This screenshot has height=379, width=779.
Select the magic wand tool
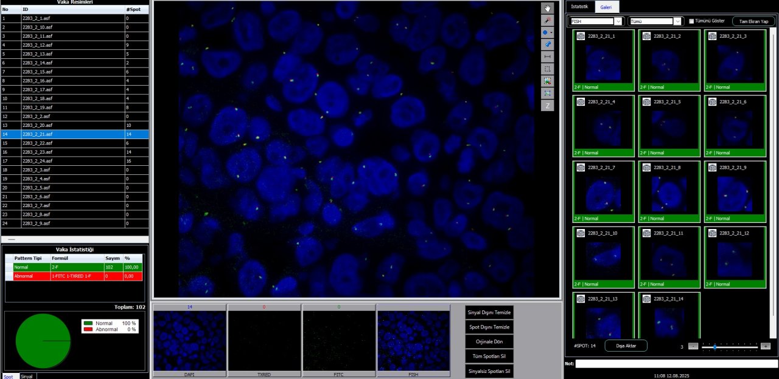pyautogui.click(x=548, y=20)
